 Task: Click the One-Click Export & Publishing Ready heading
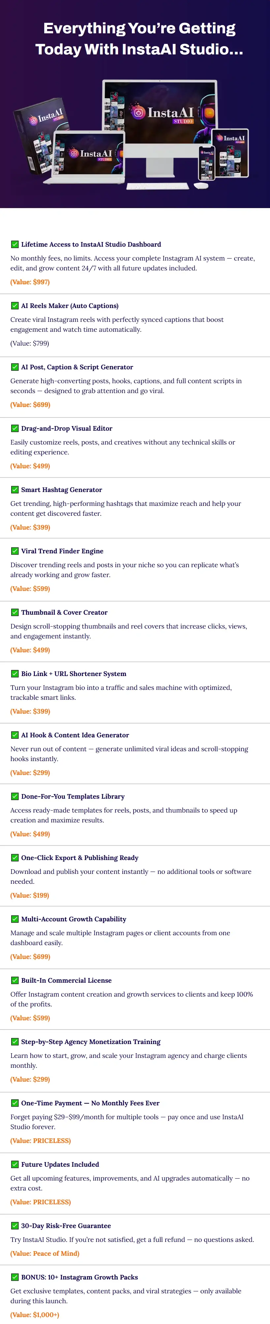(x=80, y=858)
